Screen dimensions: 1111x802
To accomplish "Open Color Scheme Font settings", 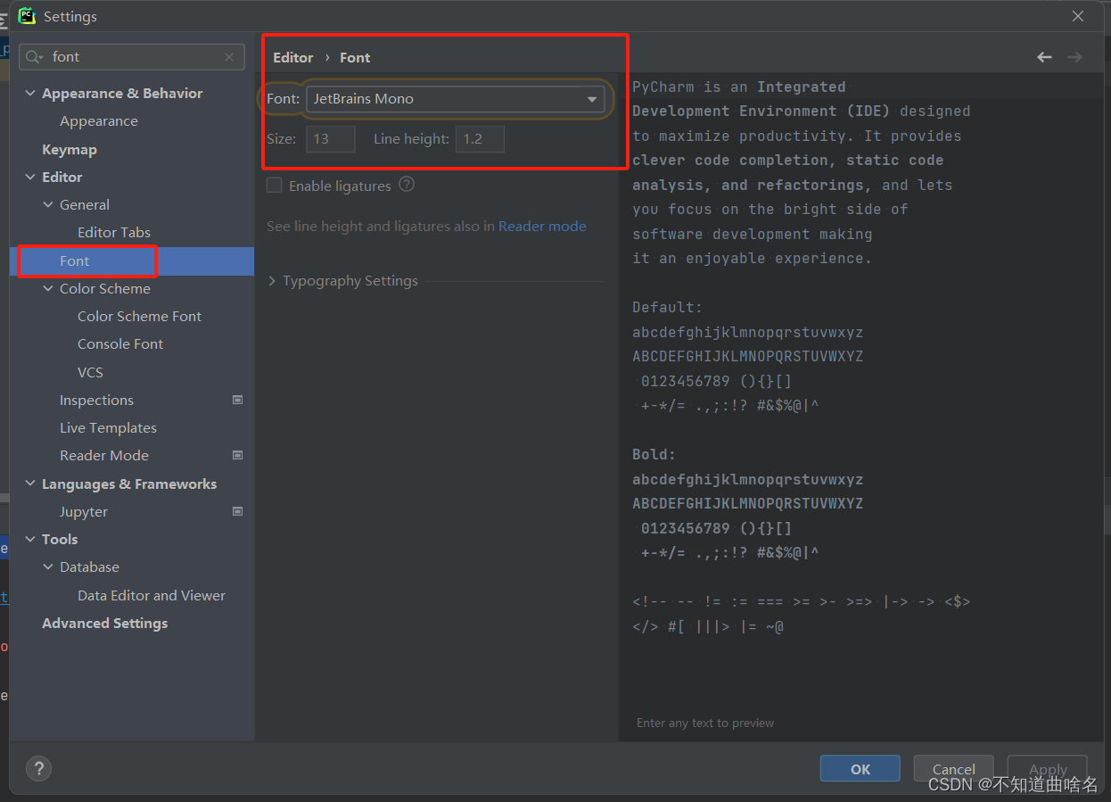I will (139, 317).
